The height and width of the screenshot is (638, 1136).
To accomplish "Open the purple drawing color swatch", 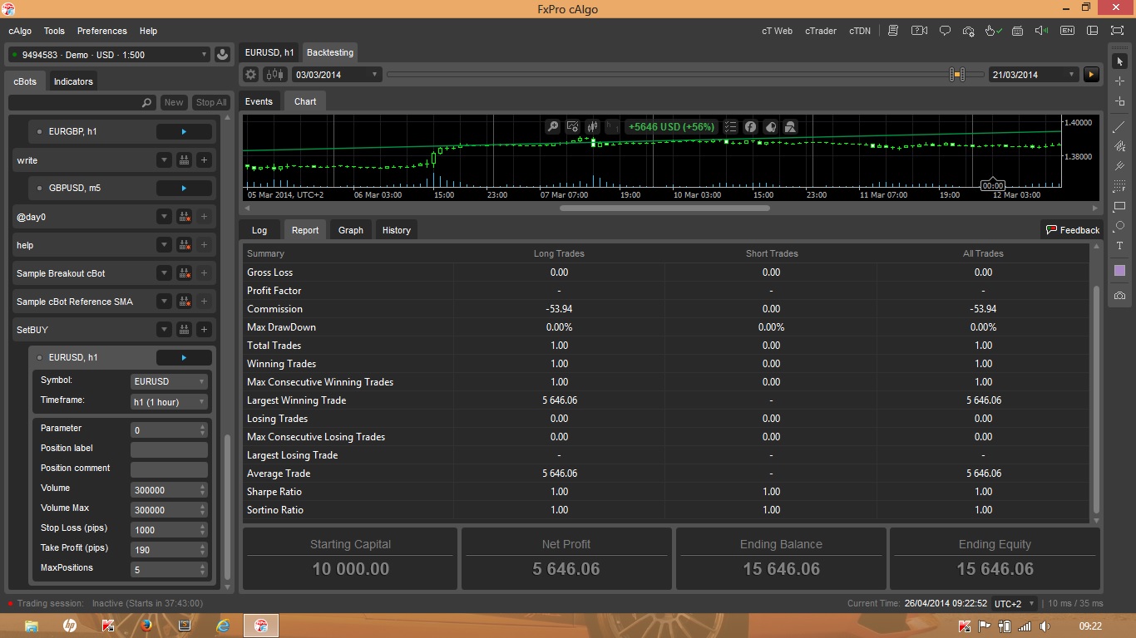I will pos(1119,271).
